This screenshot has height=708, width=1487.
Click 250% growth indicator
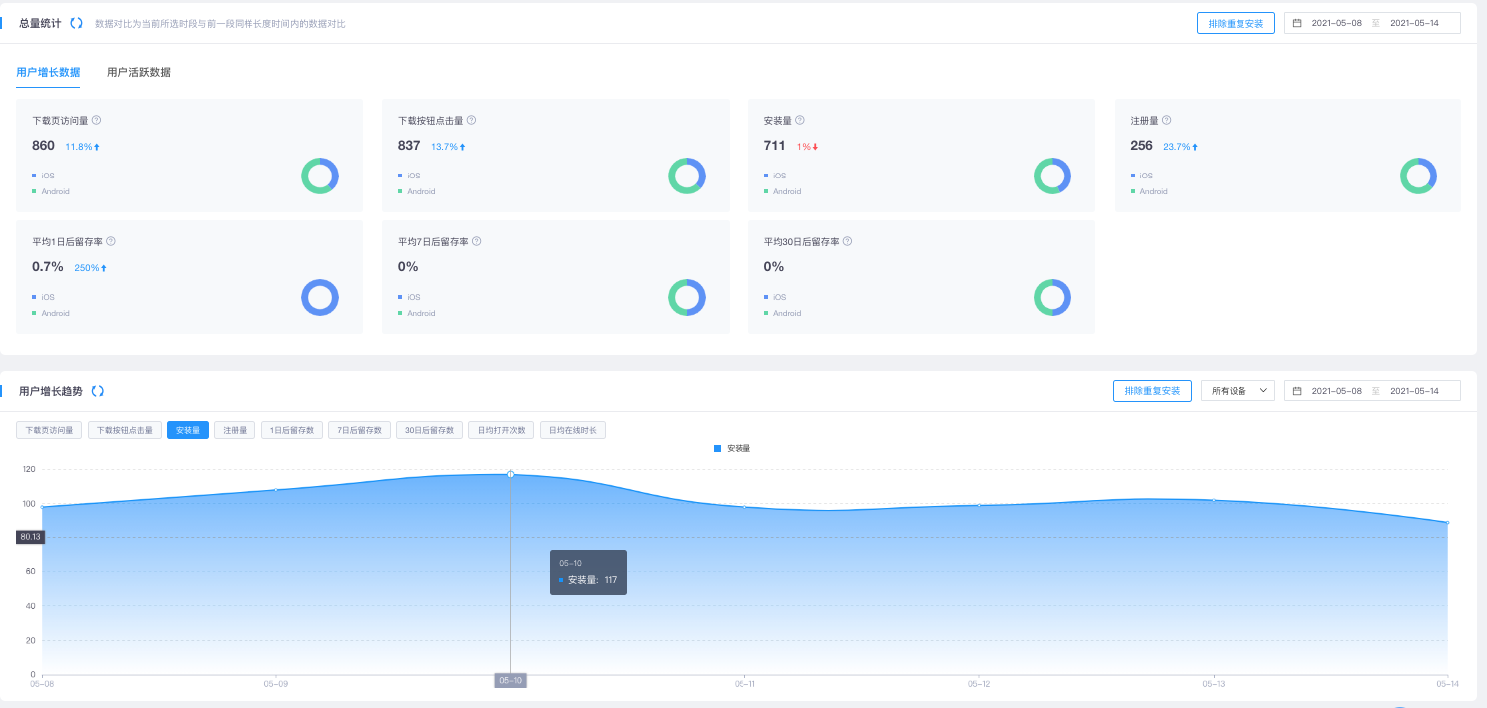[90, 268]
